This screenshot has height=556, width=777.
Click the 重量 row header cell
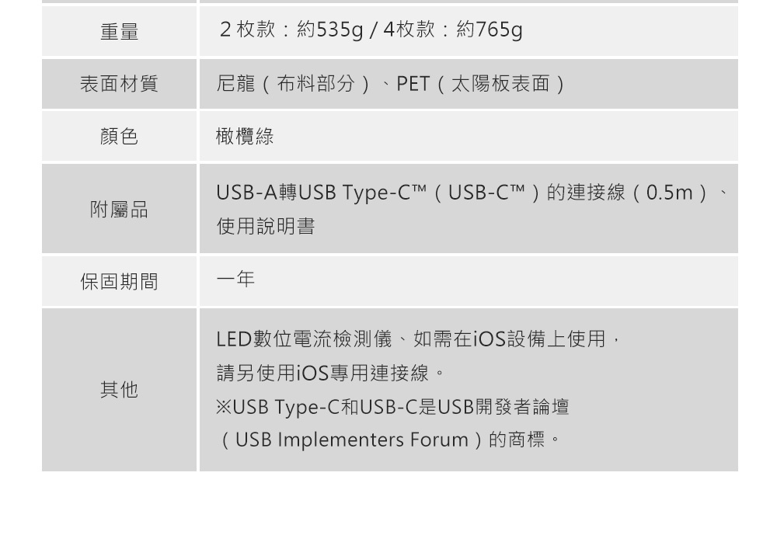(x=119, y=32)
